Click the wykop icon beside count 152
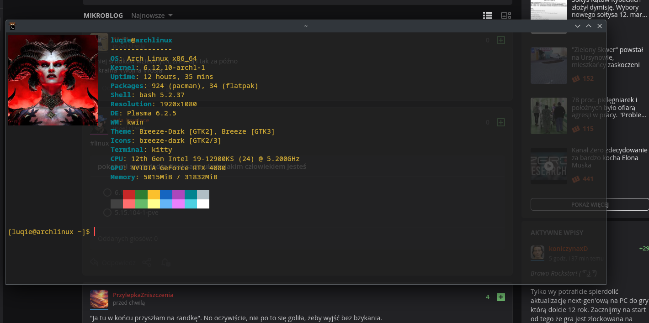Screen dimensions: 649x323 [x=576, y=78]
